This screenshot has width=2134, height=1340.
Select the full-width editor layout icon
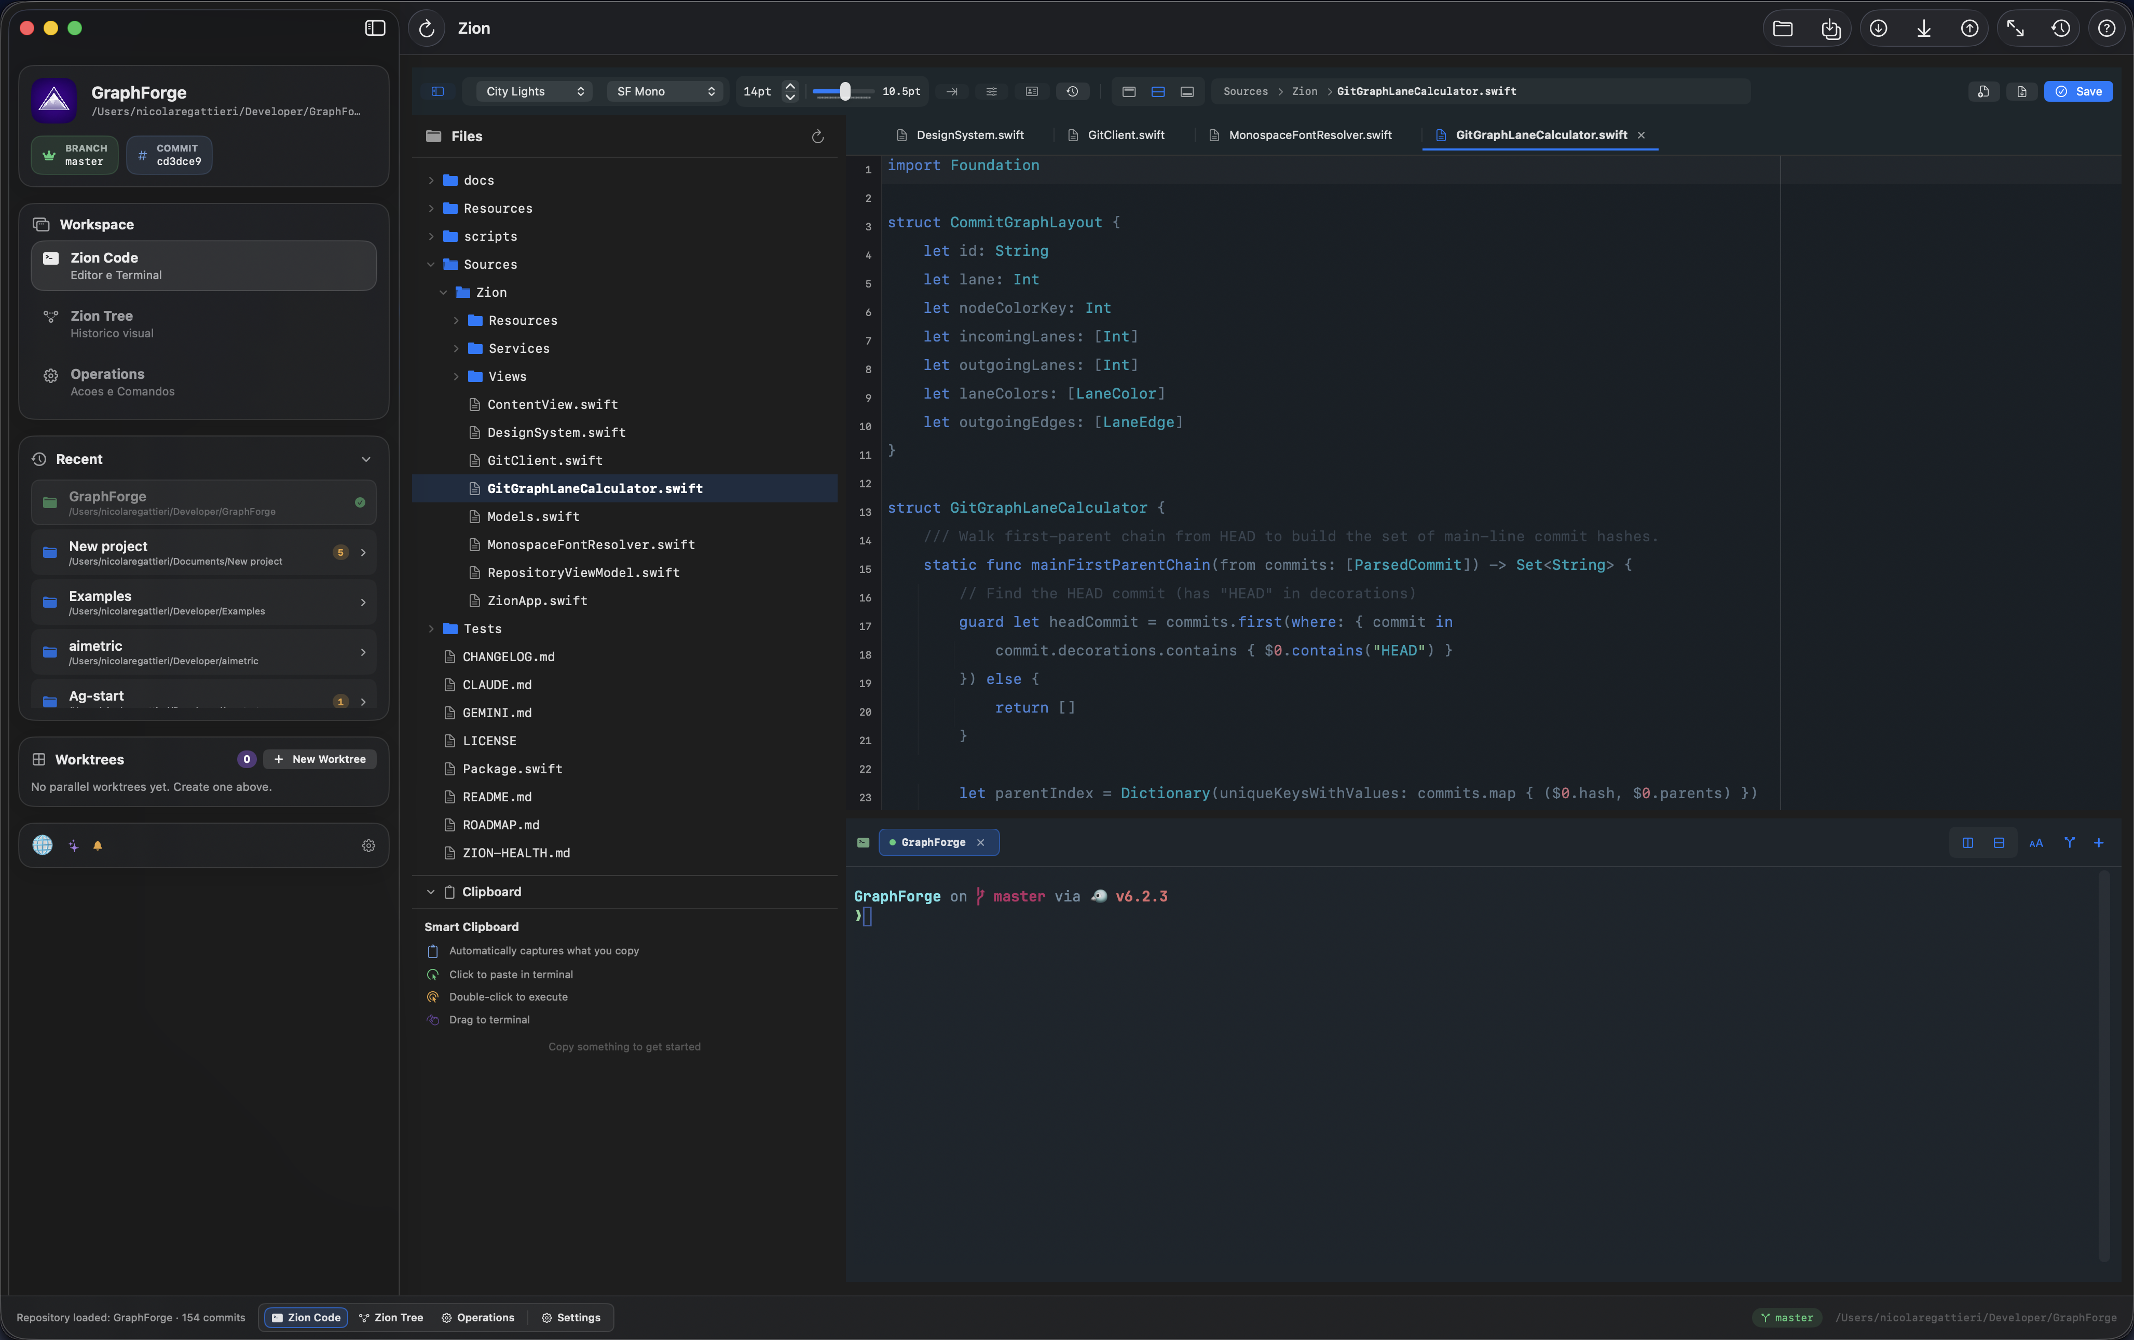tap(1129, 91)
